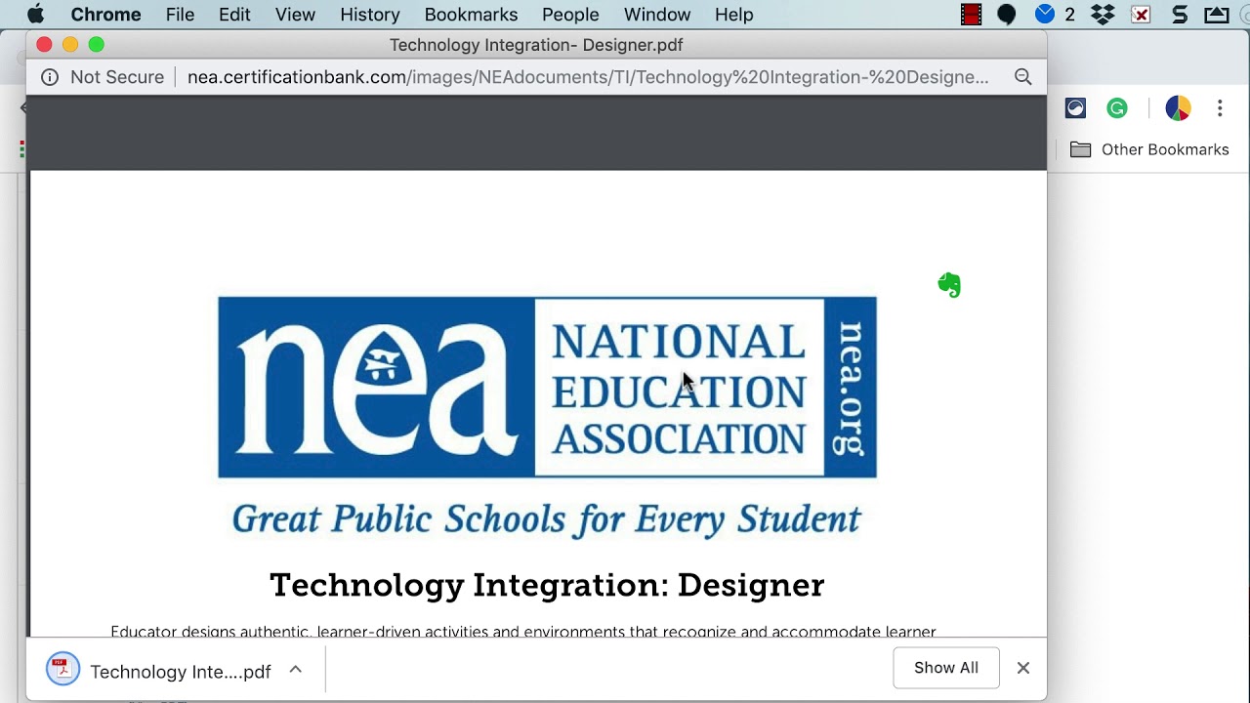The height and width of the screenshot is (703, 1250).
Task: Click the address bar URL
Action: (588, 77)
